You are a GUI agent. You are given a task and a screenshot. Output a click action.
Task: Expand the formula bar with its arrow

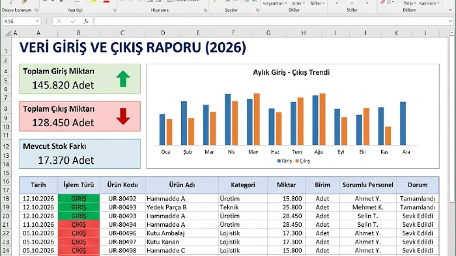click(x=451, y=21)
